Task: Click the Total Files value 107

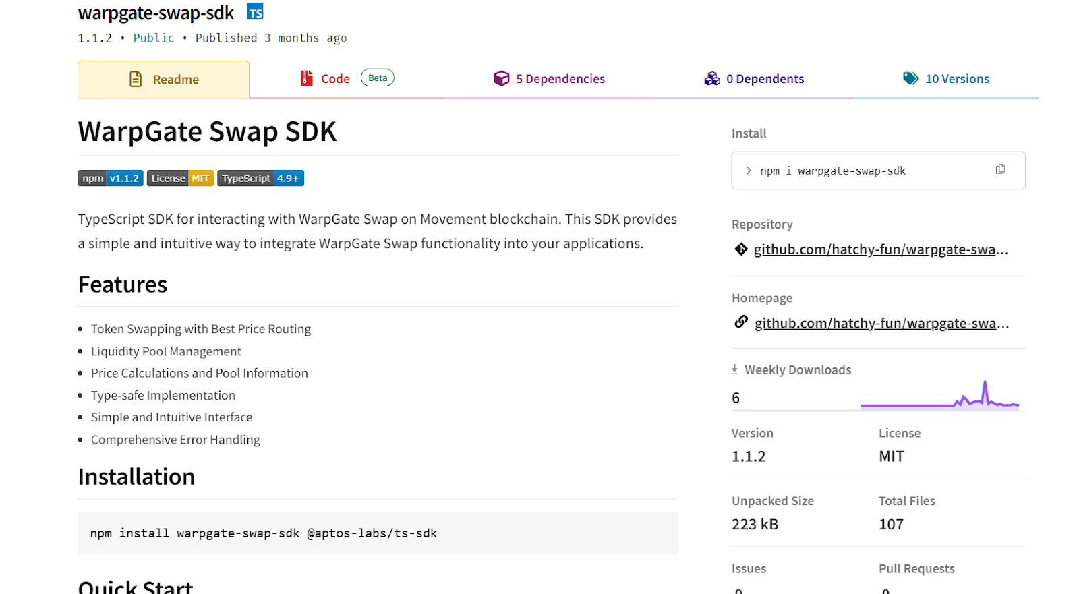Action: (x=891, y=524)
